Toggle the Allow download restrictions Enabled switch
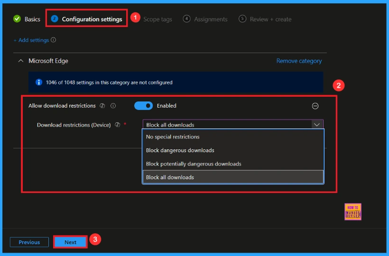 click(143, 106)
